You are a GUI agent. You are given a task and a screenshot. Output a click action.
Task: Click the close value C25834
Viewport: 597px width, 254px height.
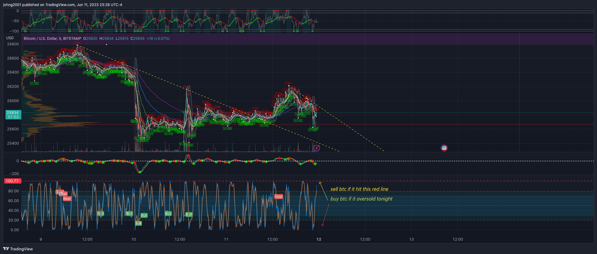click(138, 39)
